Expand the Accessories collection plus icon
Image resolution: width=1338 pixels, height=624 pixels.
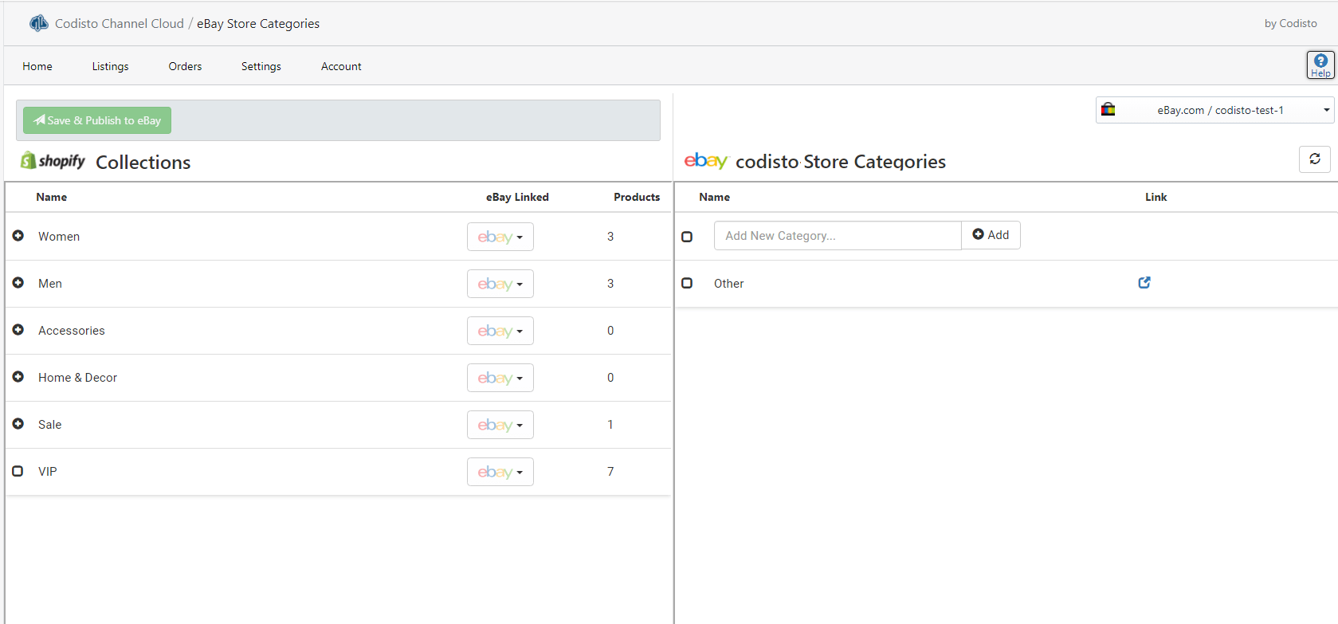click(x=18, y=330)
